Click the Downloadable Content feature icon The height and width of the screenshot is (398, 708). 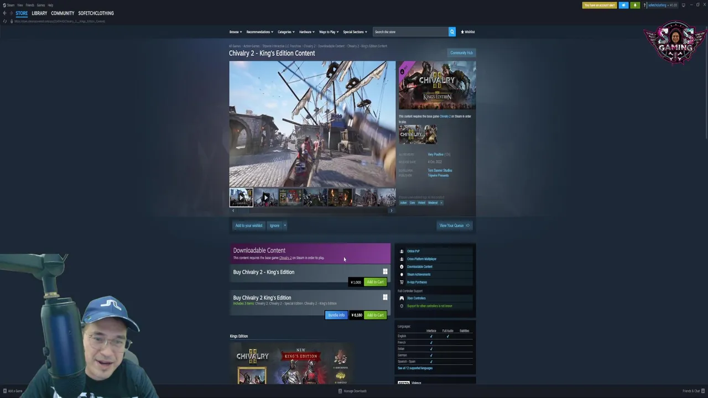click(402, 266)
